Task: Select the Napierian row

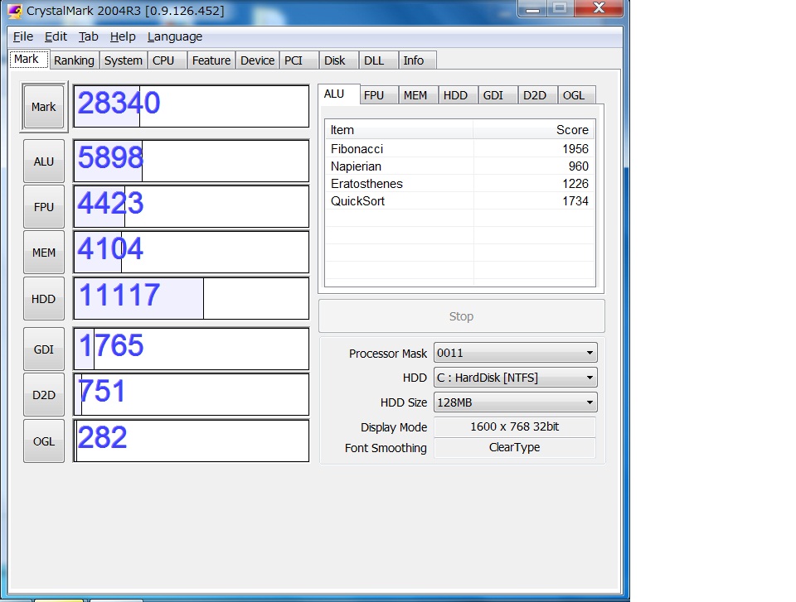Action: click(x=459, y=166)
